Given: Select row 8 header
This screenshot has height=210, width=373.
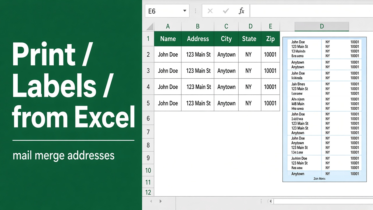Looking at the screenshot, I should tap(148, 145).
